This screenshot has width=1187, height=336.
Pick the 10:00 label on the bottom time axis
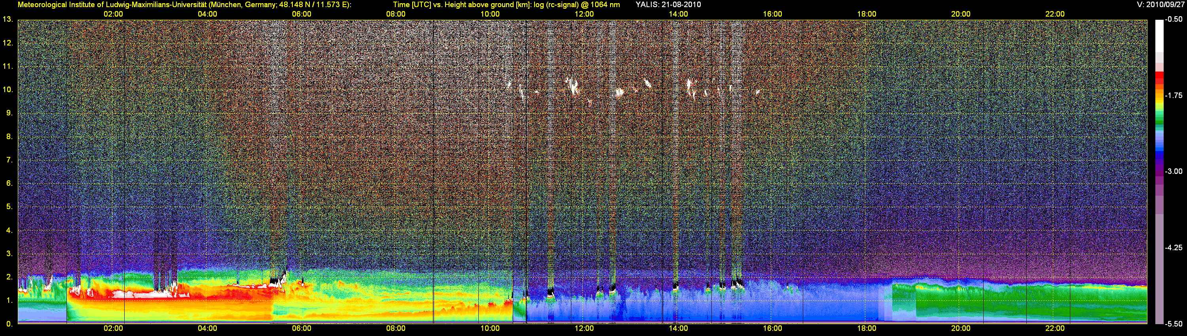[490, 328]
